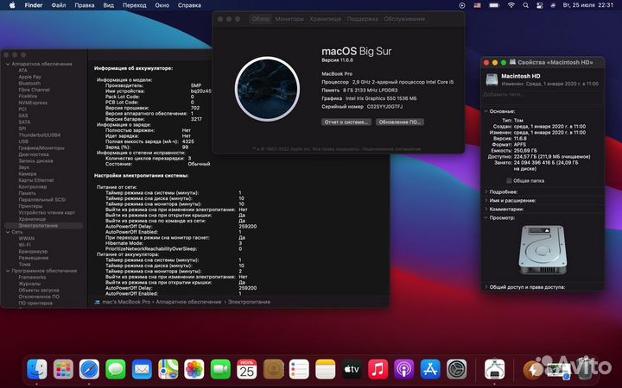Collapse the «Сеть» sidebar group

click(8, 232)
